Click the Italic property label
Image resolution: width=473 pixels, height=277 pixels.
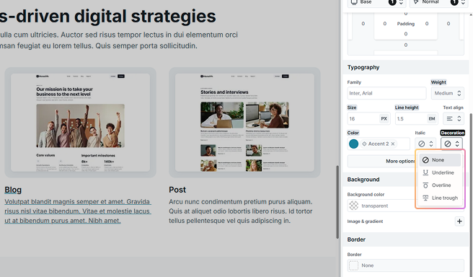tap(420, 133)
